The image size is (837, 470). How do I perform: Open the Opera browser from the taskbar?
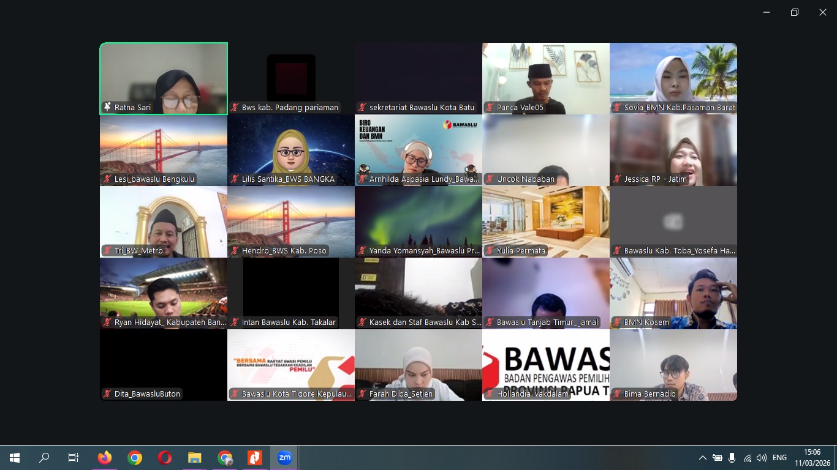point(164,457)
